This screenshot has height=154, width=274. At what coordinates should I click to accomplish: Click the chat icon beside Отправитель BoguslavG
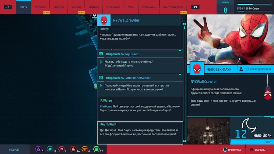click(101, 54)
